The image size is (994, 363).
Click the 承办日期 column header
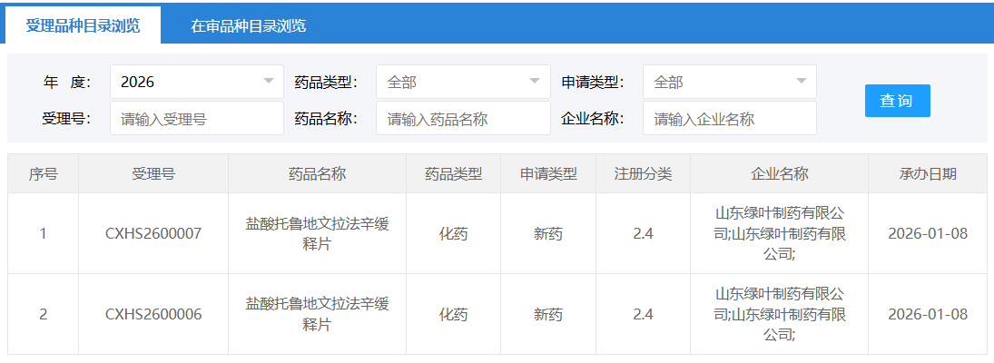927,174
